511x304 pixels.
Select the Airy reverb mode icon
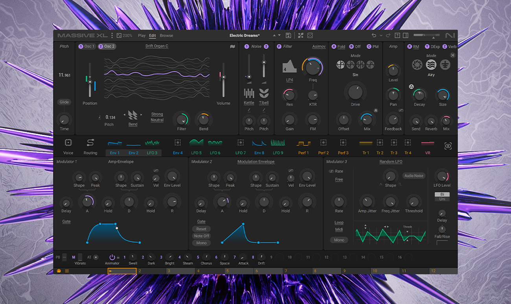pyautogui.click(x=431, y=65)
